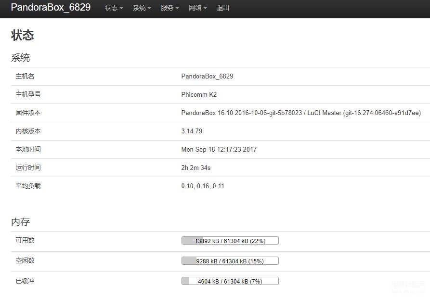Click 退出 to log out
This screenshot has height=298, width=430.
pyautogui.click(x=223, y=8)
